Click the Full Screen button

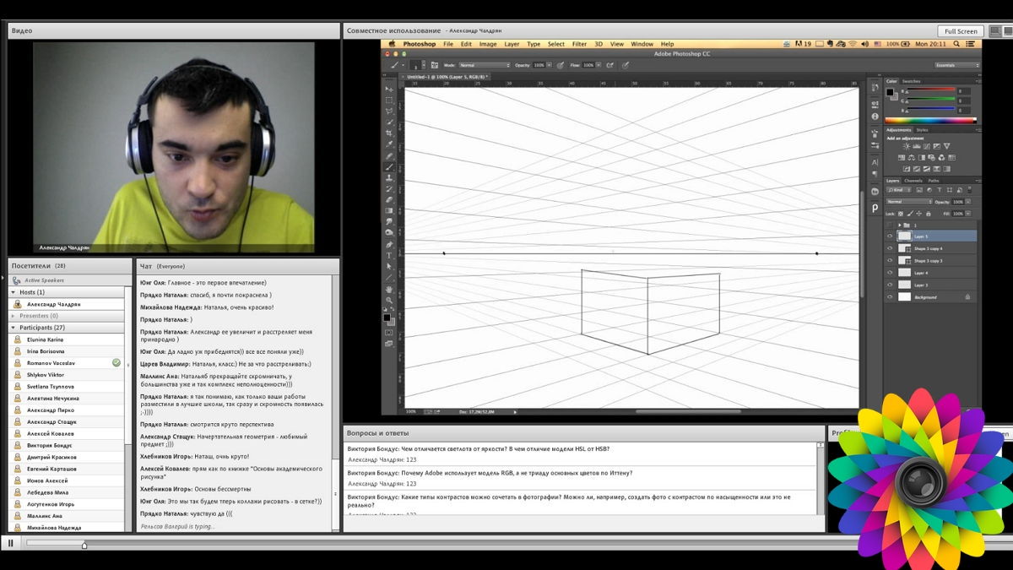[961, 31]
